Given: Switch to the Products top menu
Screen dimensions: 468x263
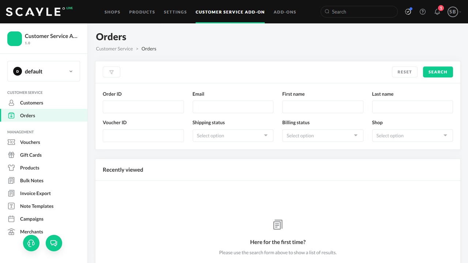Looking at the screenshot, I should pos(142,12).
